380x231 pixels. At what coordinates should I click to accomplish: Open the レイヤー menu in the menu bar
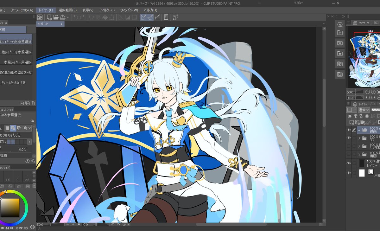(47, 10)
